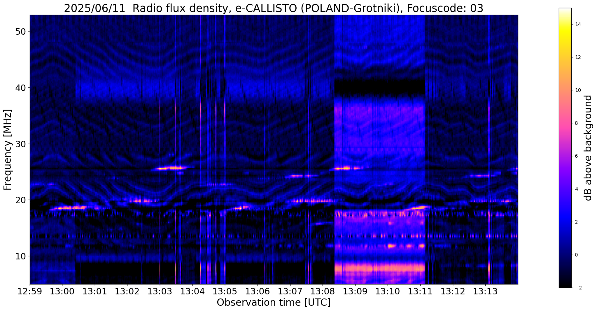Viewport: 597px width, 311px height.
Task: Click the 13:07 time tick label
Action: click(x=290, y=291)
